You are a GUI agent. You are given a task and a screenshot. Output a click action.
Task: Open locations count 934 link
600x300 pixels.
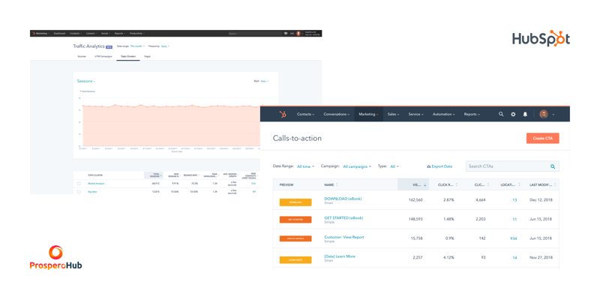click(514, 238)
